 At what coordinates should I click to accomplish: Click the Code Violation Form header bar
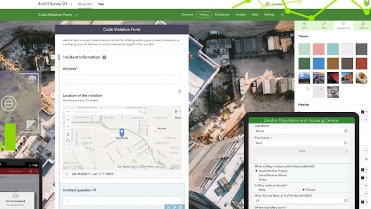[x=122, y=29]
